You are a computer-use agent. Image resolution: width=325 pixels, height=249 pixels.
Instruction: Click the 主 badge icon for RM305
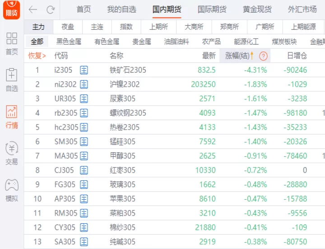(x=84, y=213)
